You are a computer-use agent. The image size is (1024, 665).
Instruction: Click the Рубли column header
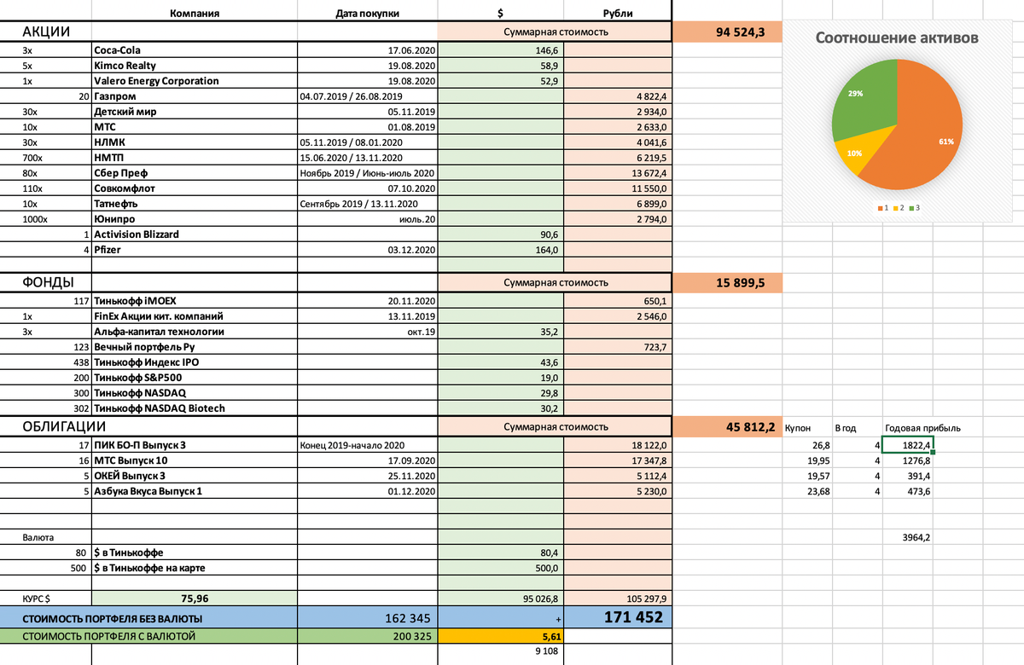(x=618, y=13)
